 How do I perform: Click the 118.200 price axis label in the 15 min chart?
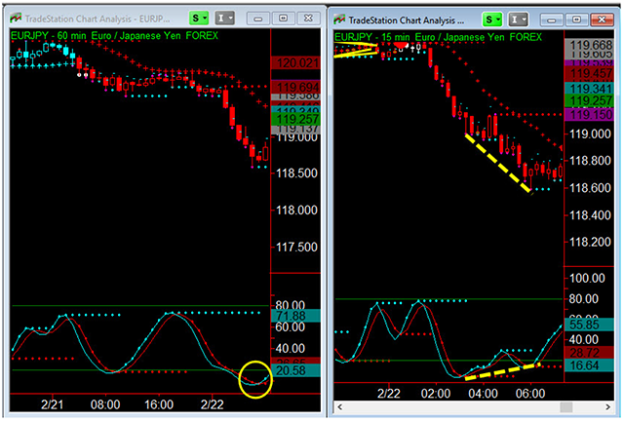[590, 242]
